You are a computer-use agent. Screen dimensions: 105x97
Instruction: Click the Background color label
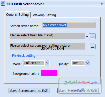[26, 74]
